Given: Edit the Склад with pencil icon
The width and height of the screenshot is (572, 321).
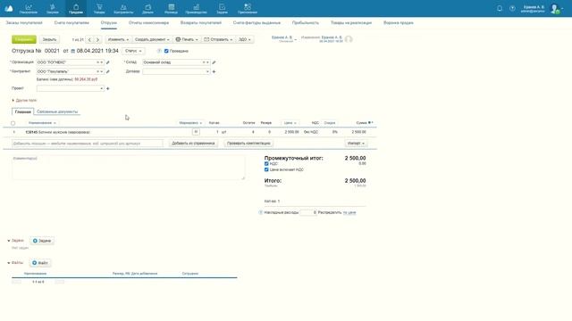Looking at the screenshot, I should 214,62.
